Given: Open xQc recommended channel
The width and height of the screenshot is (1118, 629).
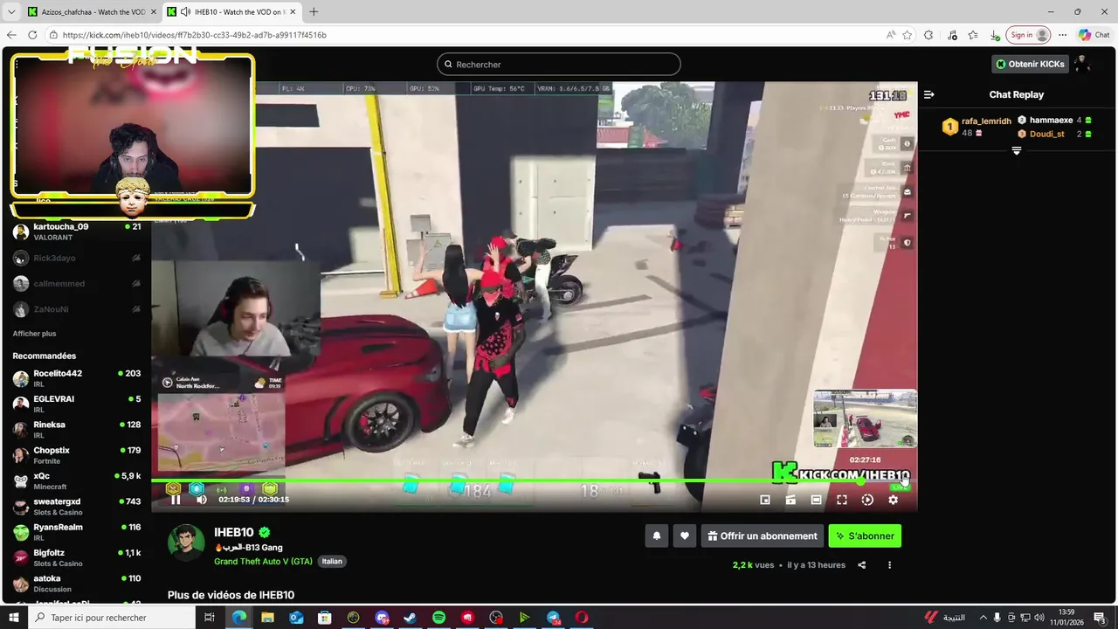Looking at the screenshot, I should tap(77, 480).
